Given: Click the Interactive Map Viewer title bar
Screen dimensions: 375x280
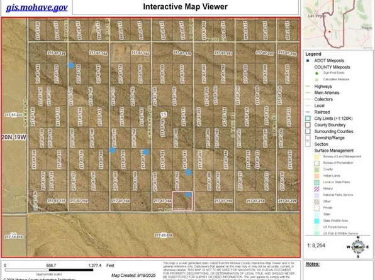Looking at the screenshot, I should [186, 7].
